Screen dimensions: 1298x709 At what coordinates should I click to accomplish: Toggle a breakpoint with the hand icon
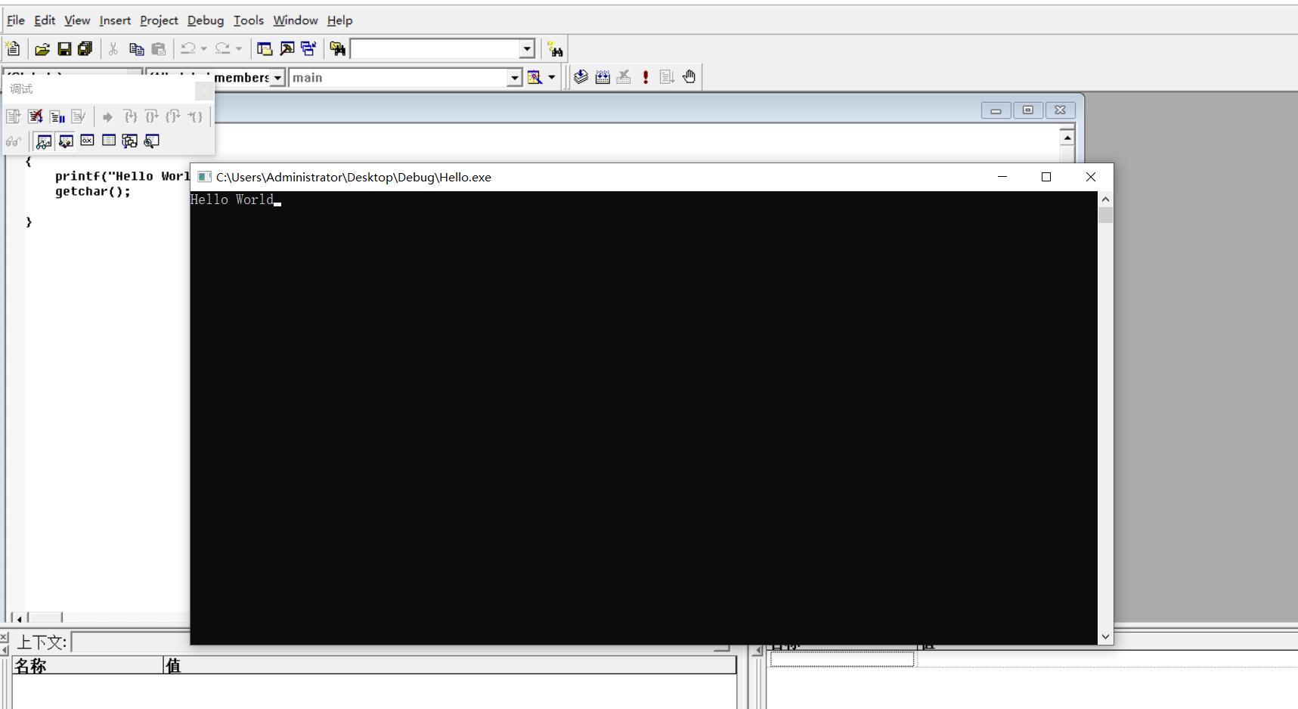point(689,76)
